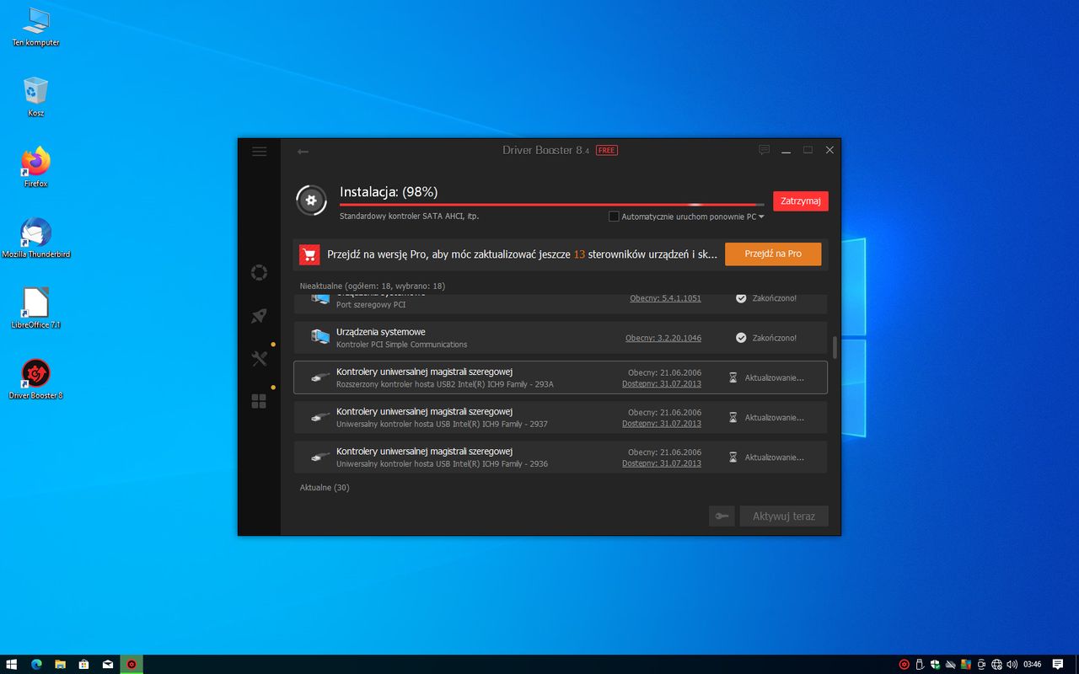The image size is (1079, 674).
Task: Select the Urządzenia systemowe PCI Simple Communications row
Action: 560,337
